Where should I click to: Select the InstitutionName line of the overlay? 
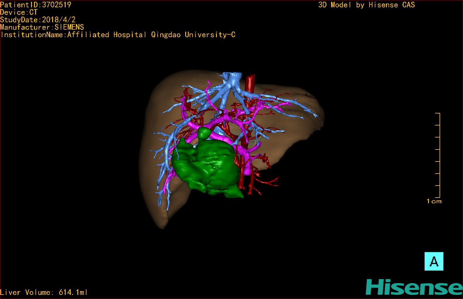click(x=118, y=35)
